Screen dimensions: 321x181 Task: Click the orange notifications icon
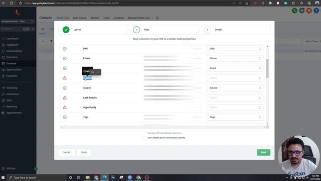tap(309, 11)
